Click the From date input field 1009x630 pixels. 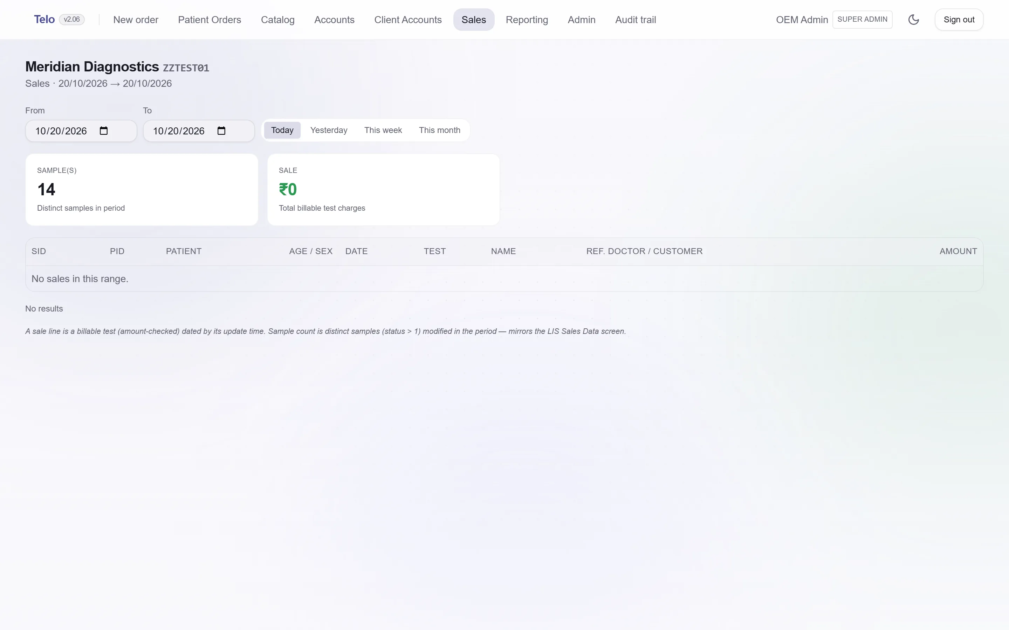pyautogui.click(x=81, y=131)
